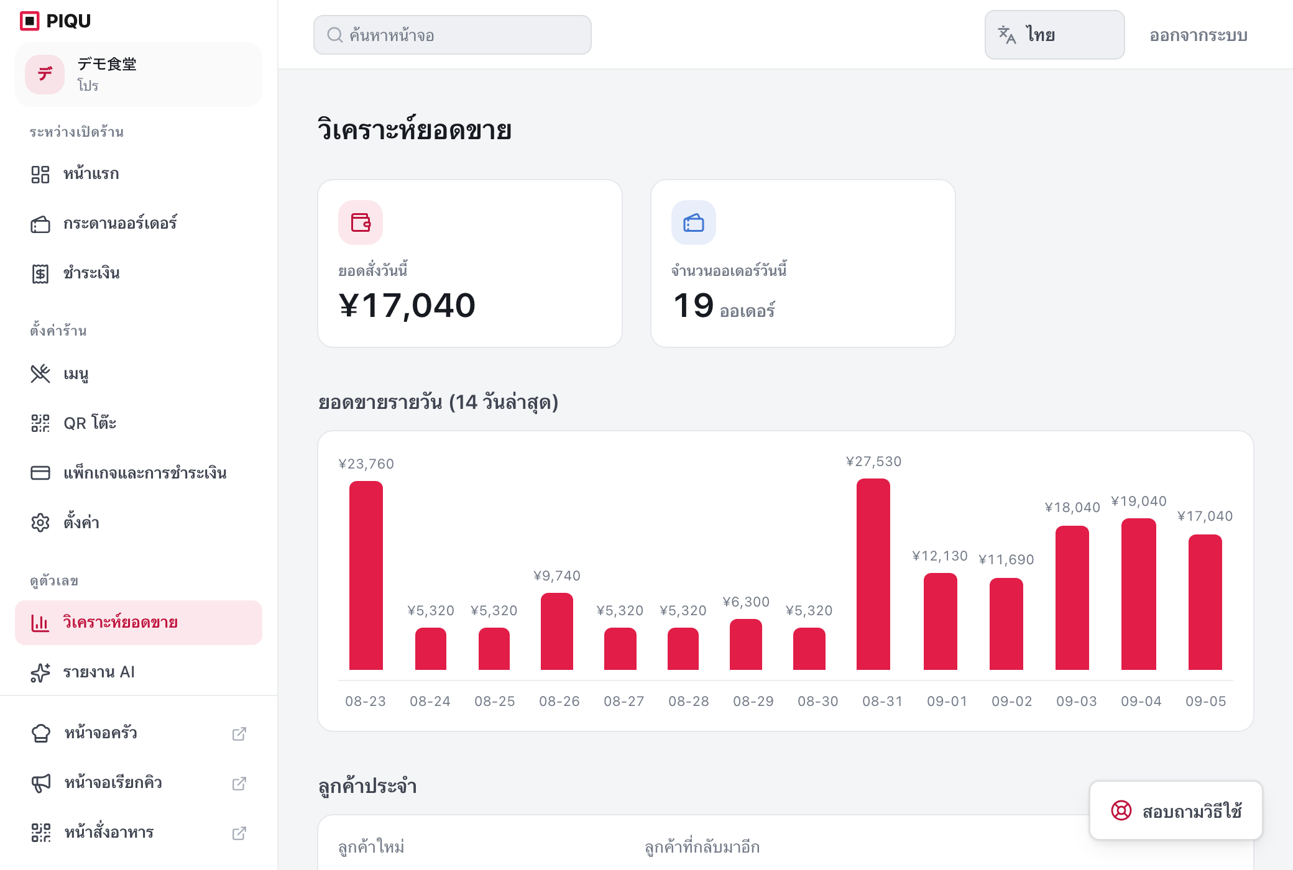Click the lifebuoy help icon
This screenshot has width=1293, height=870.
click(1121, 810)
